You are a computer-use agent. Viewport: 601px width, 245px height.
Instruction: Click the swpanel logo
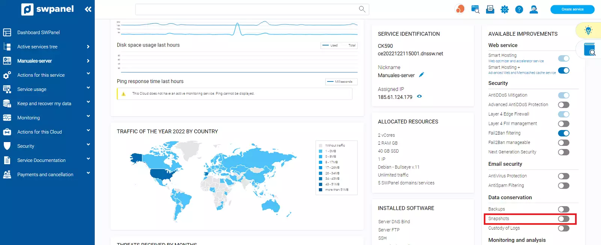(x=47, y=9)
